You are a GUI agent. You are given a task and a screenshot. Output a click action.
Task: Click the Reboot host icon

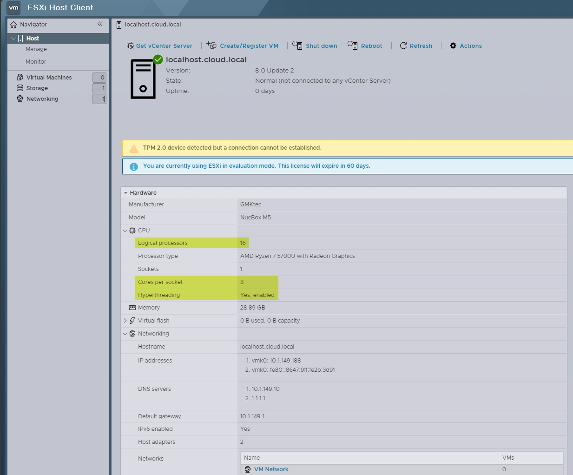pos(353,46)
